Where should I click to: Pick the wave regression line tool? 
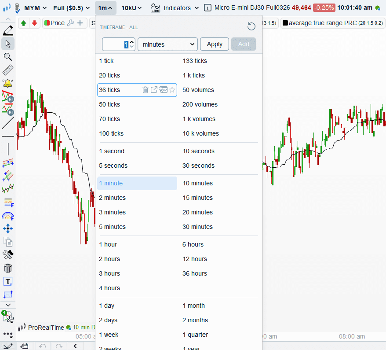click(x=8, y=189)
